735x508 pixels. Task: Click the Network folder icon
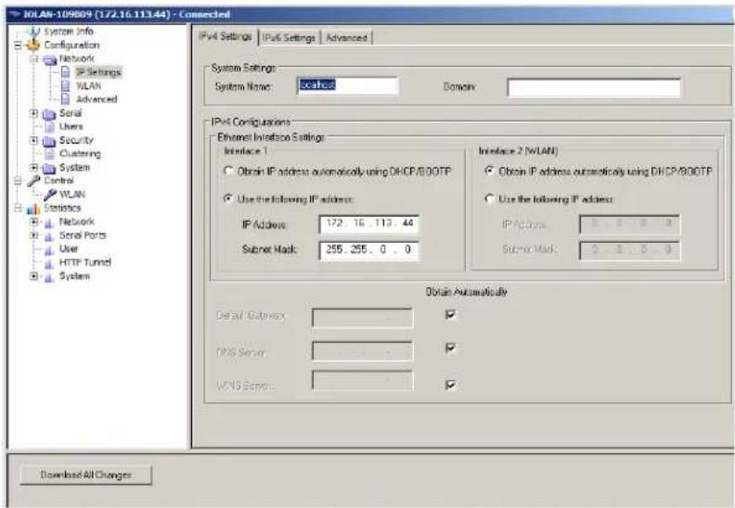point(50,59)
